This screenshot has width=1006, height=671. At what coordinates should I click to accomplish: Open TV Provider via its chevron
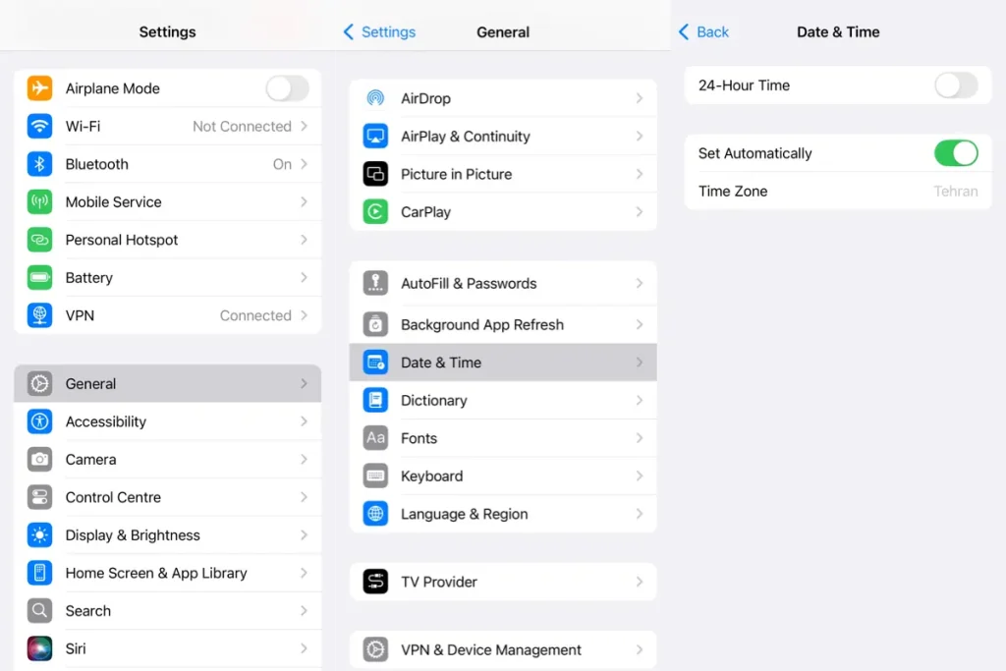[x=640, y=582]
